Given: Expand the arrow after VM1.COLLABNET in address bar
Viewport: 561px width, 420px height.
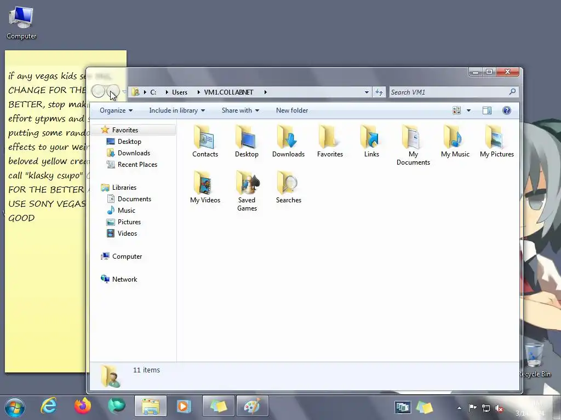Looking at the screenshot, I should pos(266,92).
